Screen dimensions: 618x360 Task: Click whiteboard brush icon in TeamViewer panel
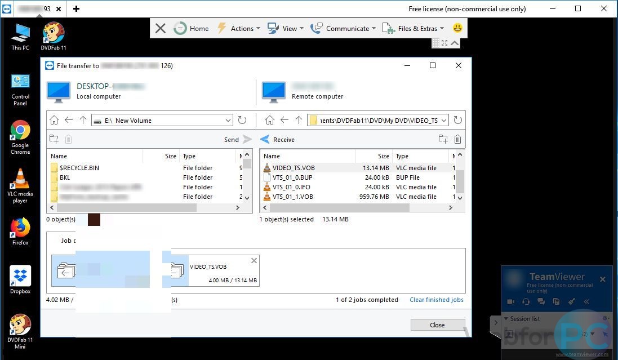(571, 301)
